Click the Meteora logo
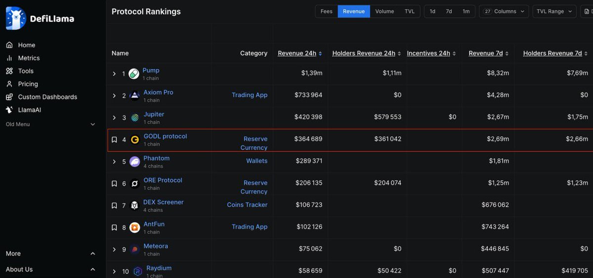The height and width of the screenshot is (278, 593). coord(134,249)
